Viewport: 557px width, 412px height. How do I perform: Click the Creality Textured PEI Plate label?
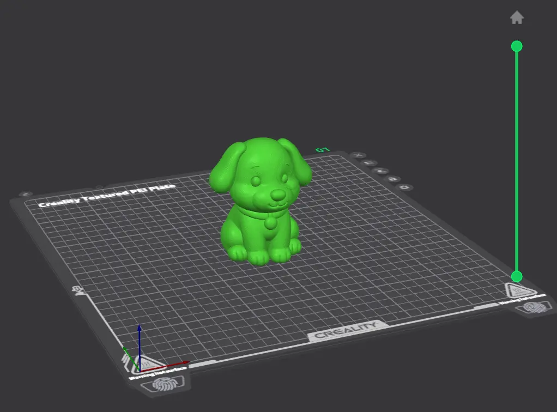pos(107,195)
